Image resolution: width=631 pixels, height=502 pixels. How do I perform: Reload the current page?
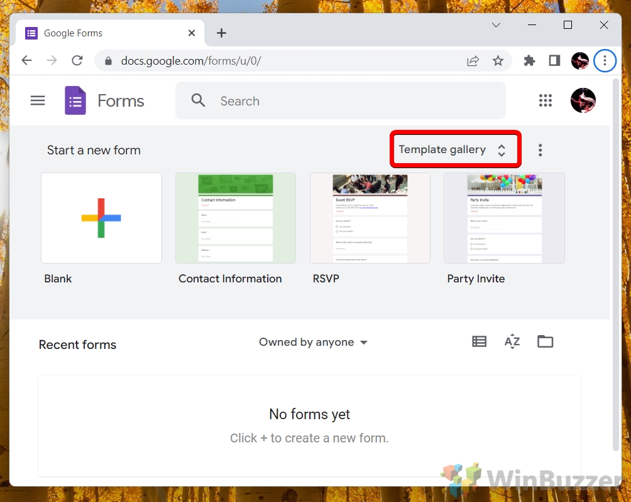click(x=77, y=61)
